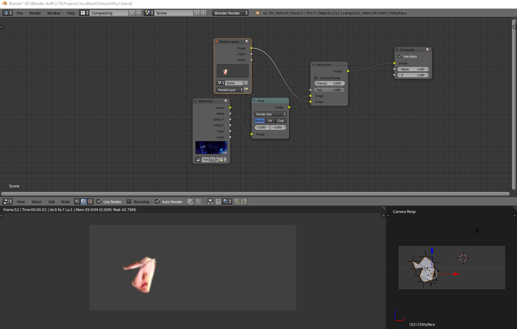Open clip file in Movie Clip node
The width and height of the screenshot is (517, 329).
point(221,160)
